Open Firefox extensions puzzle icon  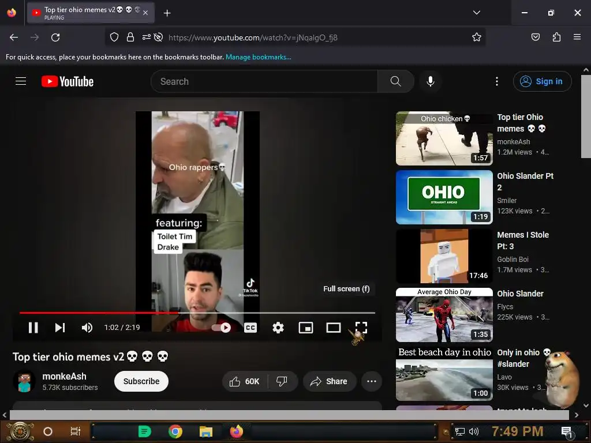point(556,37)
